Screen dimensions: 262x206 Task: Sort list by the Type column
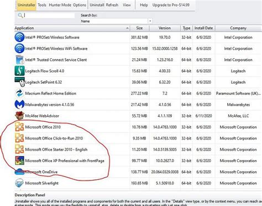(x=186, y=28)
